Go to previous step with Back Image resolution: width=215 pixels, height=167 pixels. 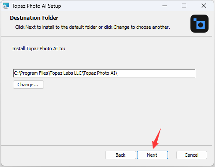[121, 155]
